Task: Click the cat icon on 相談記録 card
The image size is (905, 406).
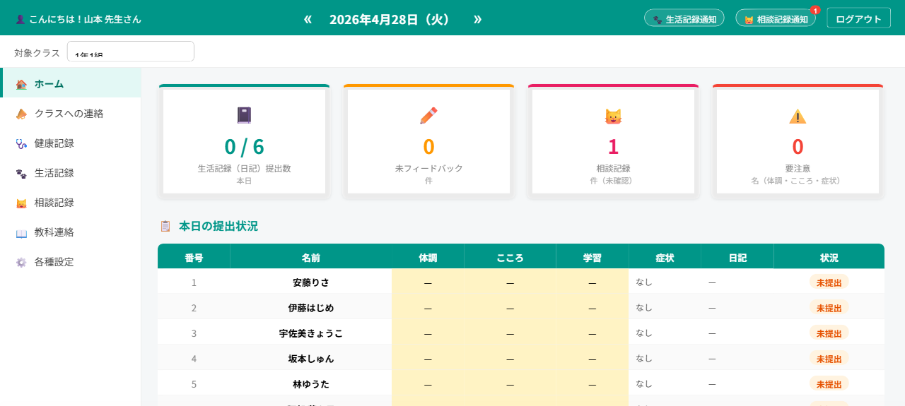Action: (613, 116)
